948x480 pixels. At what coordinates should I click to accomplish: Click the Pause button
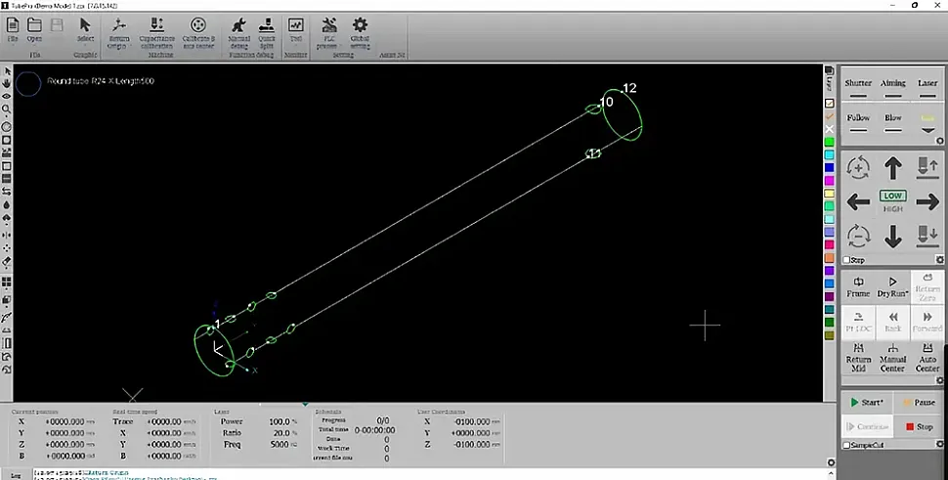click(x=919, y=403)
